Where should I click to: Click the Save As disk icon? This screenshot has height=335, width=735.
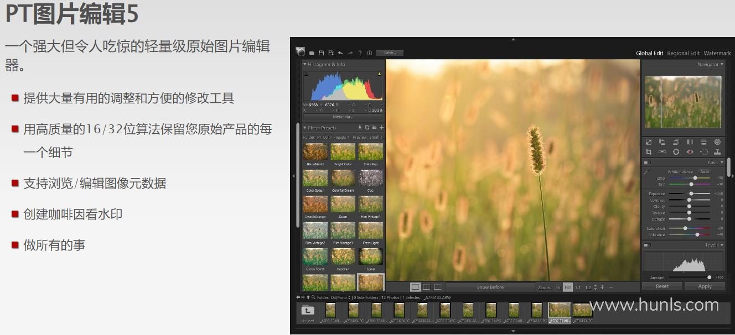coord(331,53)
